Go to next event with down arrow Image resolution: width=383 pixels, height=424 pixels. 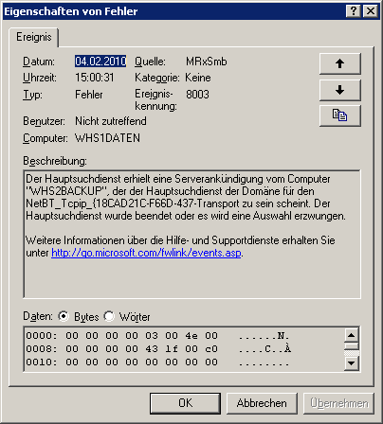click(340, 90)
